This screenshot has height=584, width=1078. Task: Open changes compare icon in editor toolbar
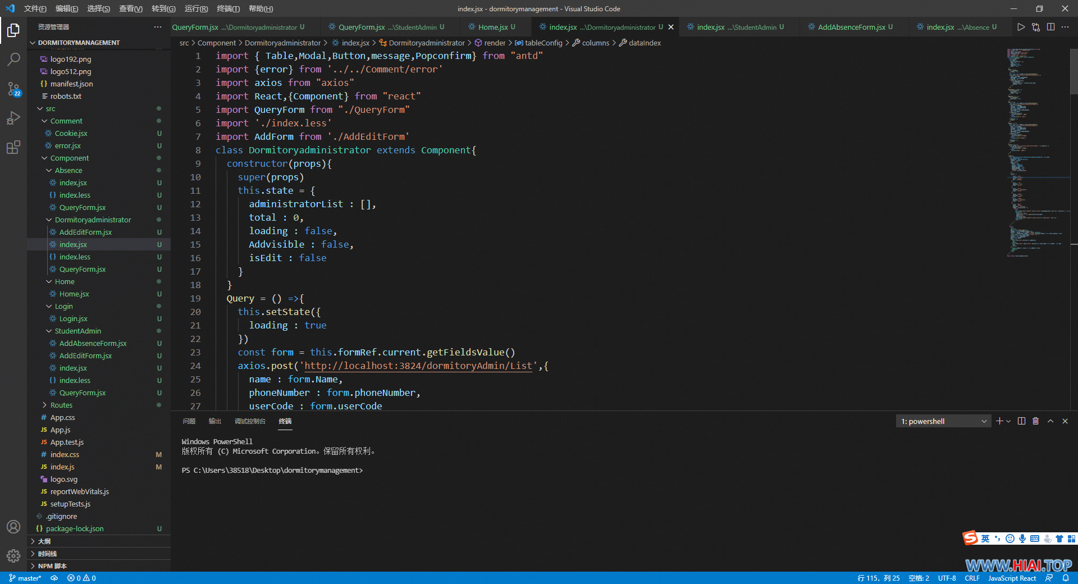(1036, 27)
